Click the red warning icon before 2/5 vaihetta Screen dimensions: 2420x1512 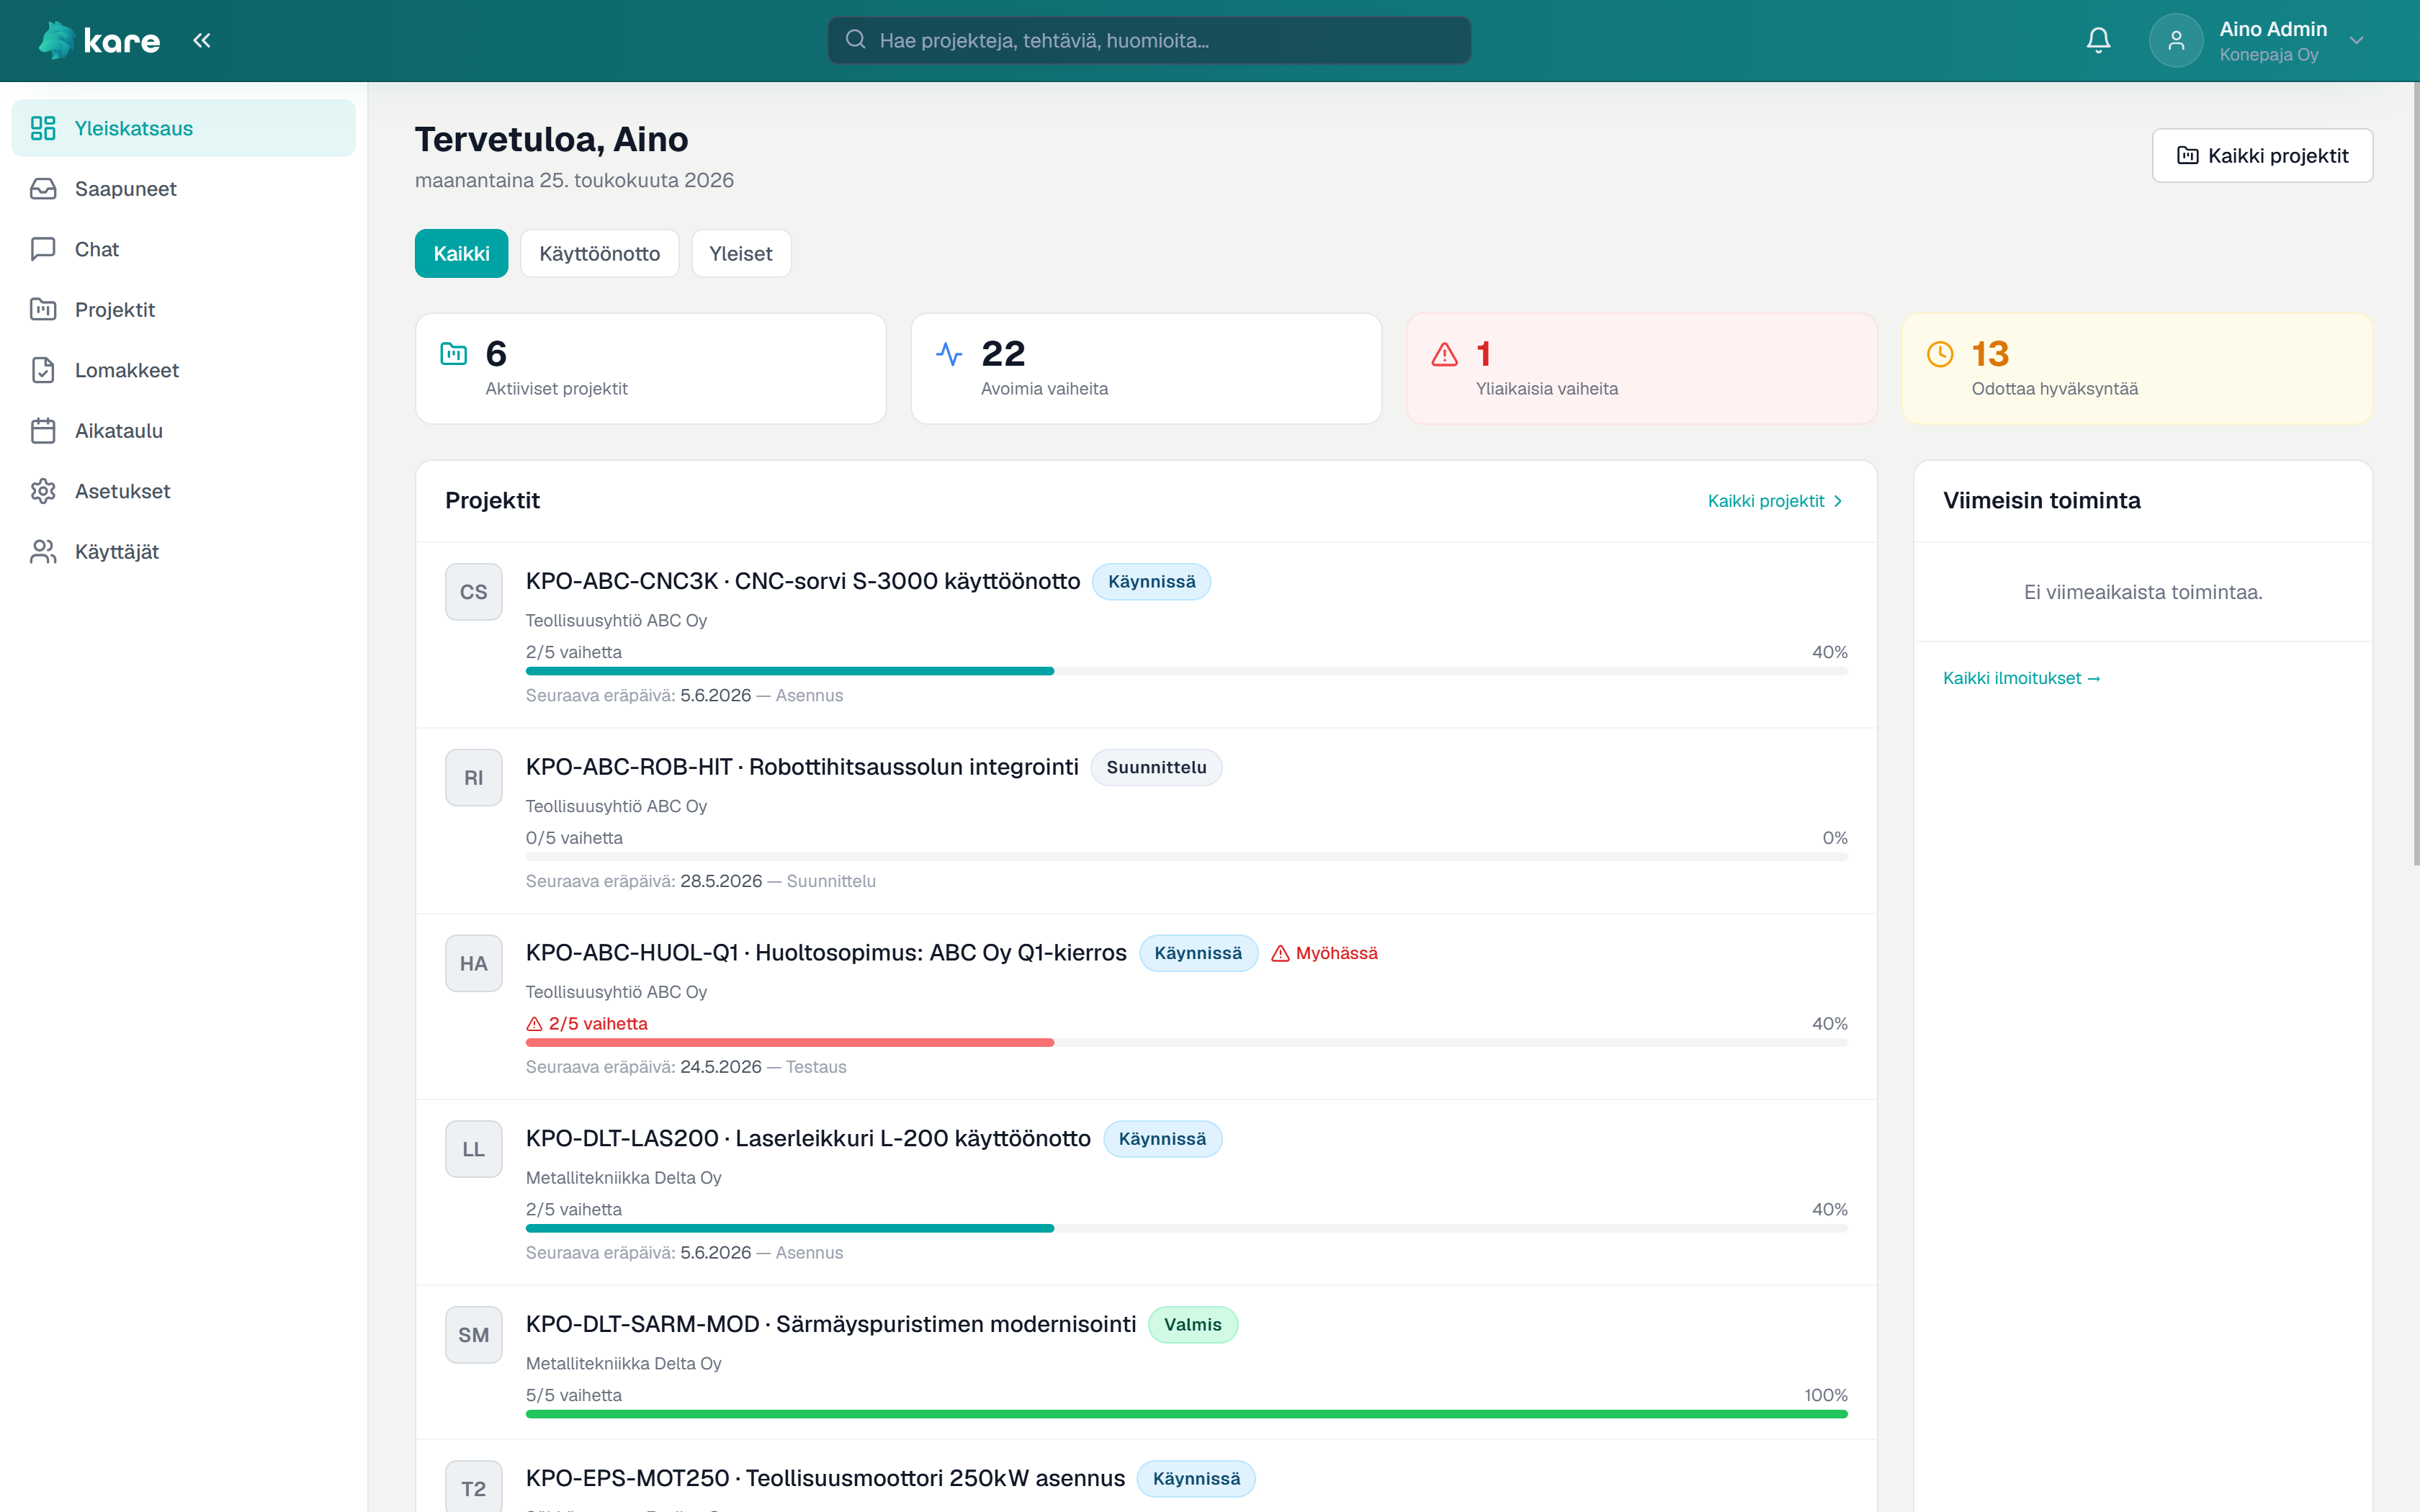534,1024
